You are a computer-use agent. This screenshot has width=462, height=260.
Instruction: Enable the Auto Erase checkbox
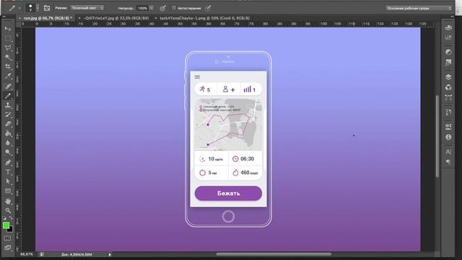pyautogui.click(x=174, y=8)
